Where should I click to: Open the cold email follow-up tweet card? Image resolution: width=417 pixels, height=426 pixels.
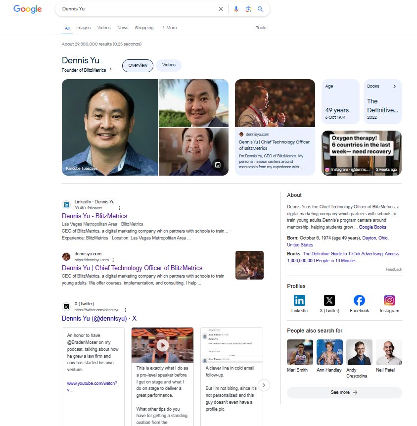(232, 377)
